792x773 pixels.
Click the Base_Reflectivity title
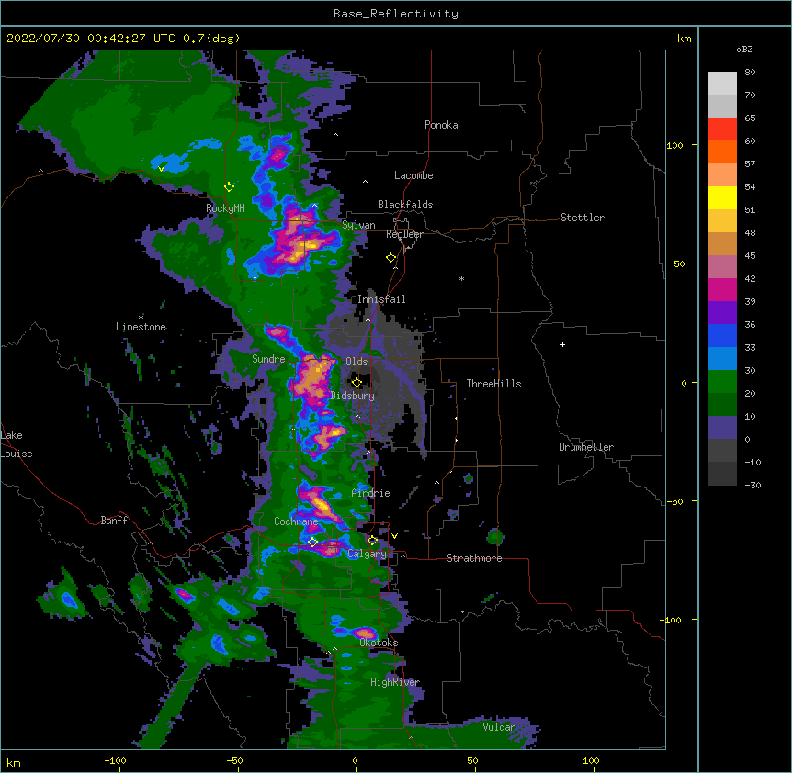point(396,14)
